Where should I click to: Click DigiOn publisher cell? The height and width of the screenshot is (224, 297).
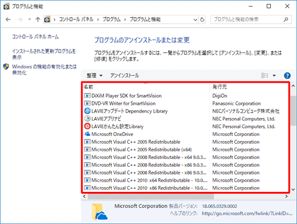click(220, 96)
